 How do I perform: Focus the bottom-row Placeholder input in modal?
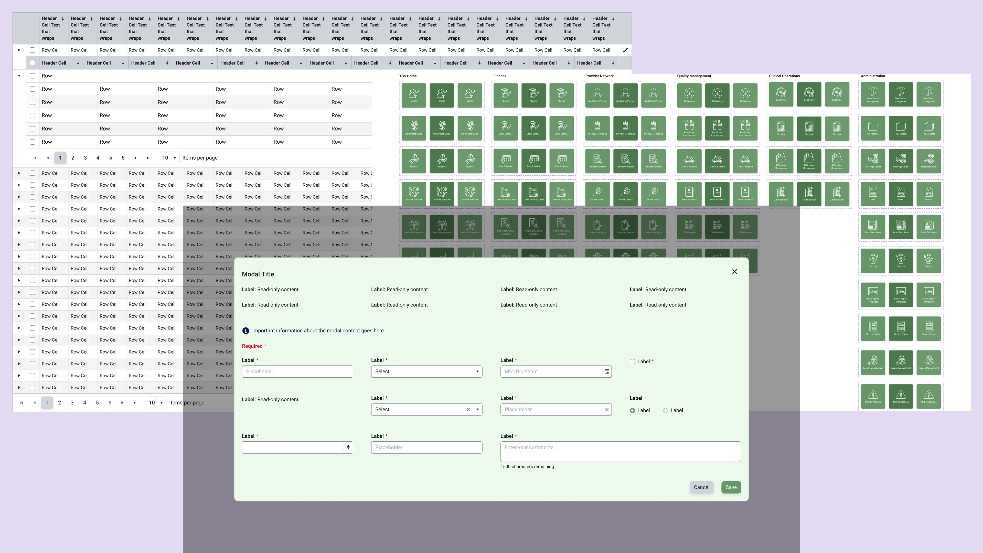click(x=427, y=447)
